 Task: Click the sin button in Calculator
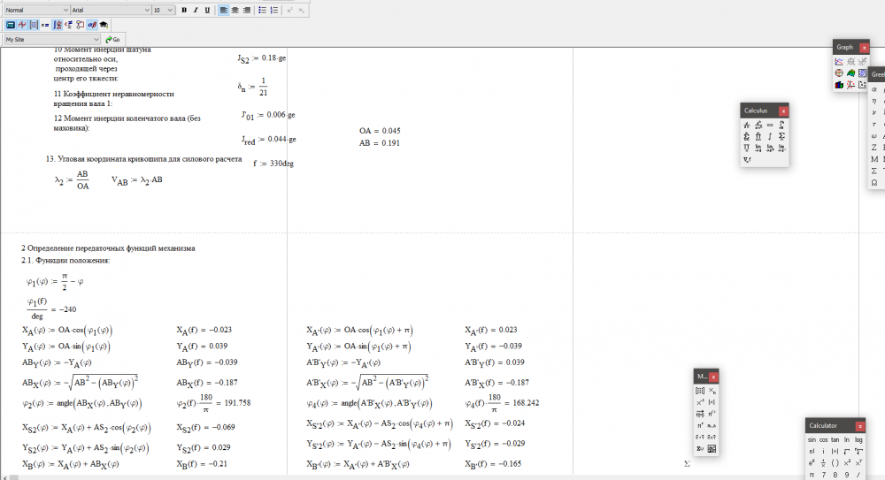(812, 439)
